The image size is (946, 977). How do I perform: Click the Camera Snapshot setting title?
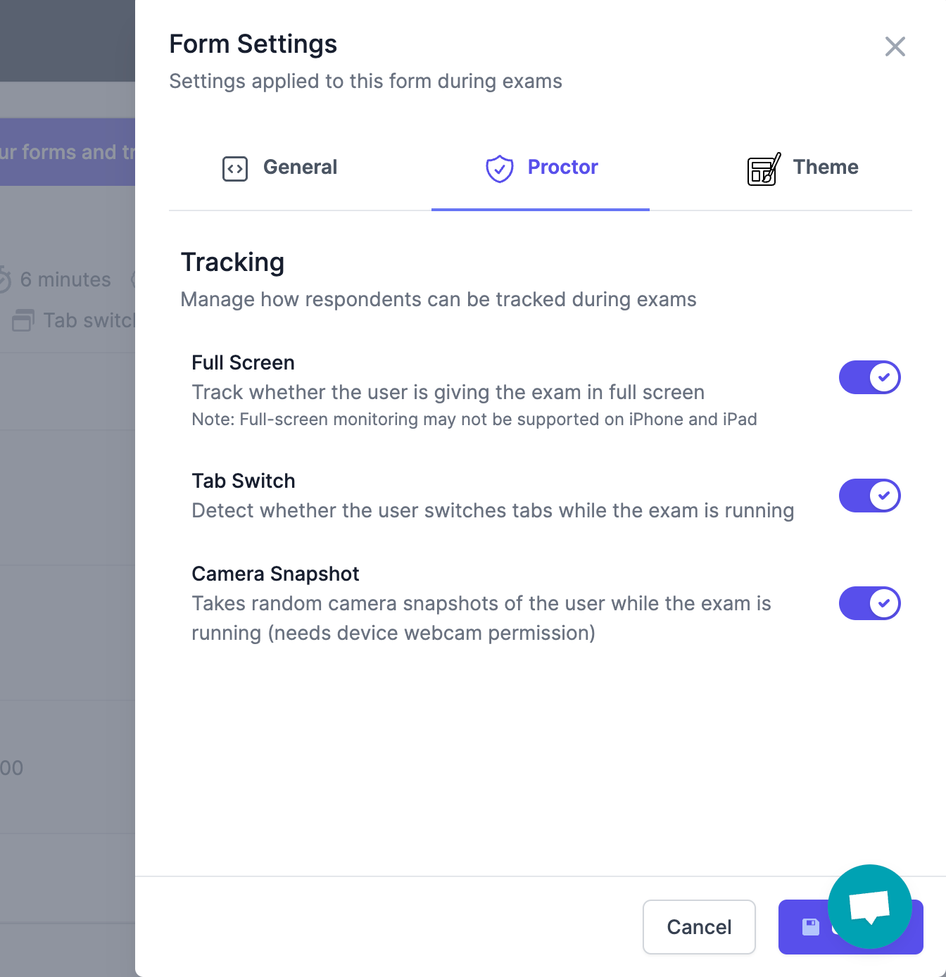[275, 574]
